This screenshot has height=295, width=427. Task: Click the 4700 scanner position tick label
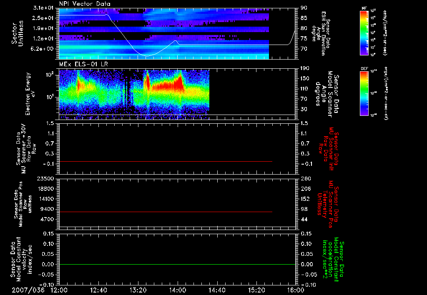click(x=47, y=219)
